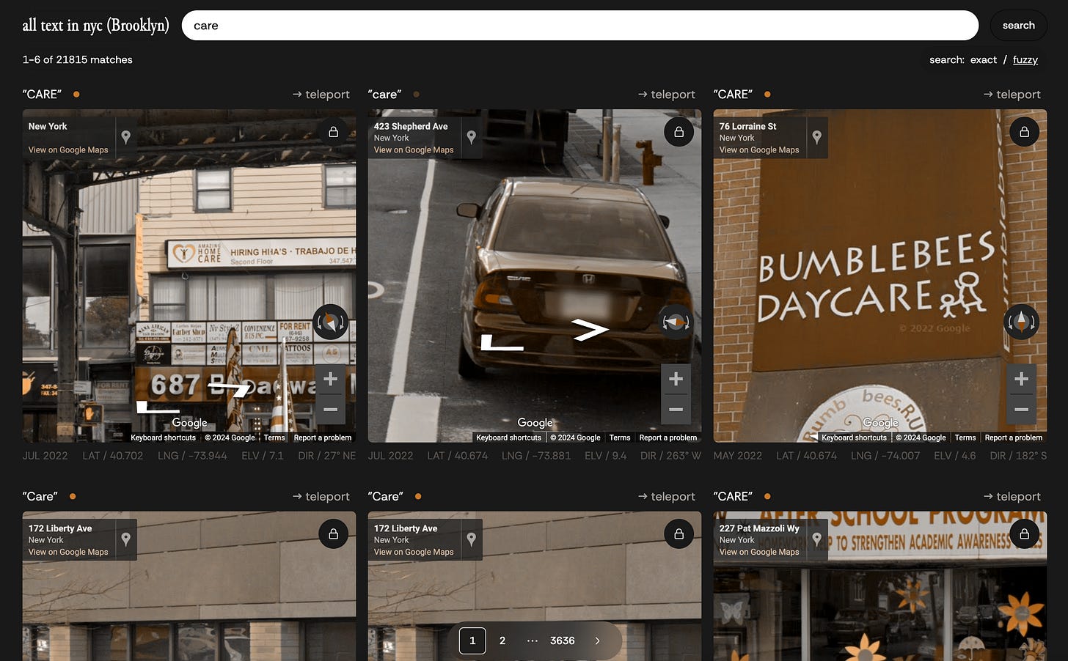The width and height of the screenshot is (1068, 661).
Task: Click the lock icon on the first 172 Liberty Ave card
Action: pyautogui.click(x=334, y=534)
